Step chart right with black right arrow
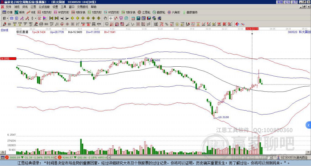This screenshot has width=311, height=166. [x=67, y=18]
